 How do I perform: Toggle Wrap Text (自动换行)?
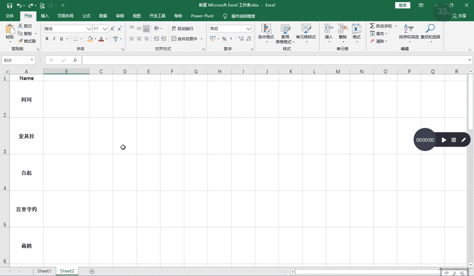[x=182, y=29]
